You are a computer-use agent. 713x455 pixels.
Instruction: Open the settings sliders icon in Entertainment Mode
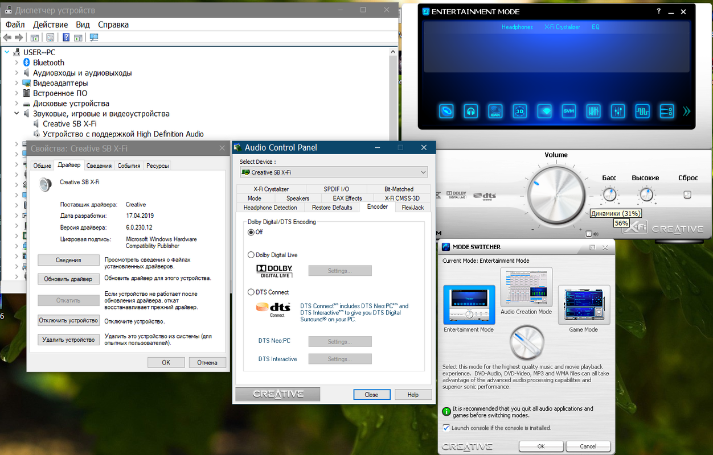(x=667, y=111)
